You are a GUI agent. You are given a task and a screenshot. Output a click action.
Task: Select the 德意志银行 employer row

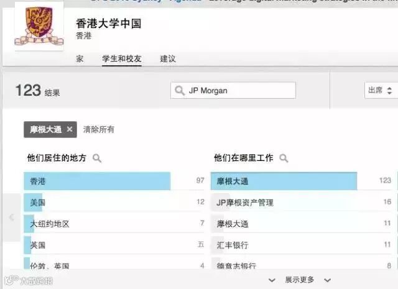[301, 264]
